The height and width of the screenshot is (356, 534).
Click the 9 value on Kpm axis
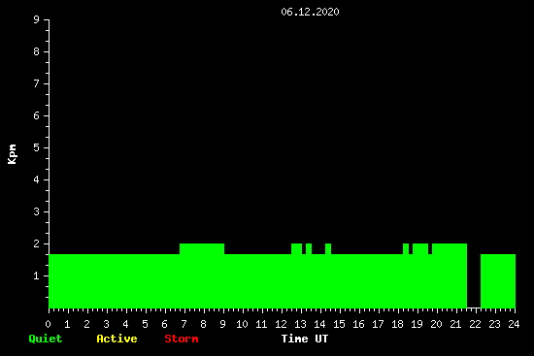click(x=37, y=19)
